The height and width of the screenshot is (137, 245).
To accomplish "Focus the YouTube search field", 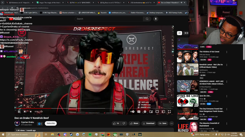I will click(109, 19).
